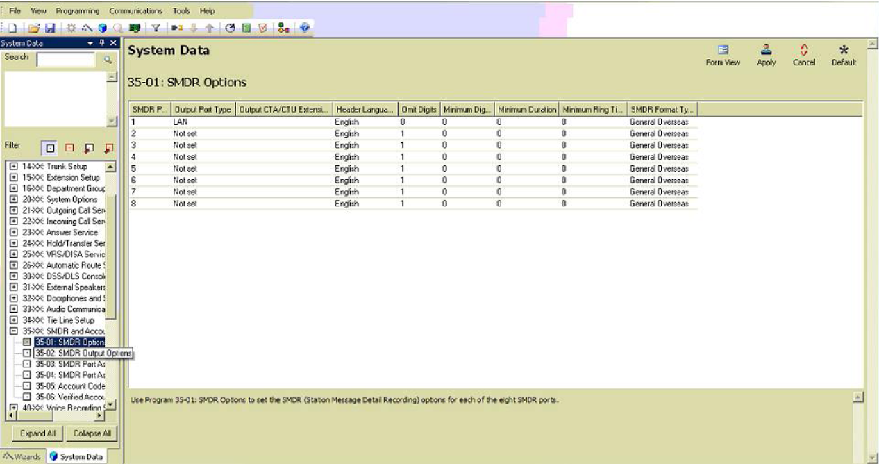The height and width of the screenshot is (464, 879).
Task: Click the funnel filter toolbar icon
Action: click(157, 28)
